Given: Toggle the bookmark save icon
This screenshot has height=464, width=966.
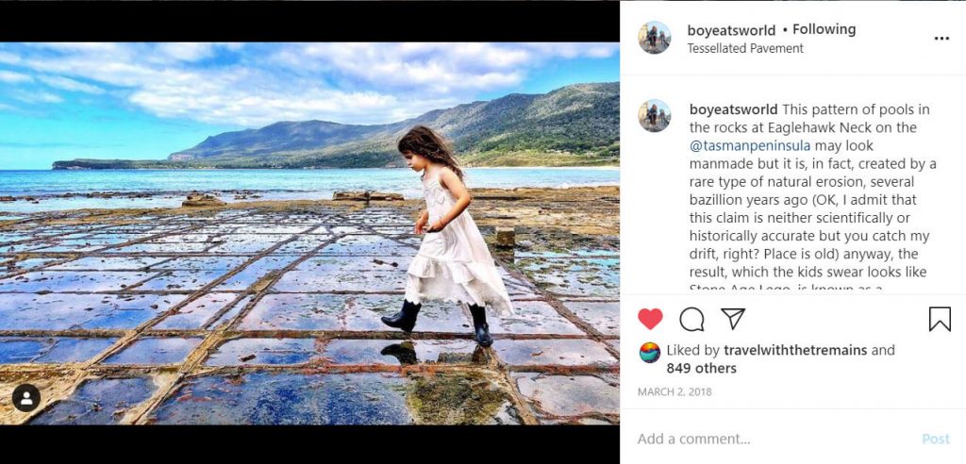Looking at the screenshot, I should 940,319.
